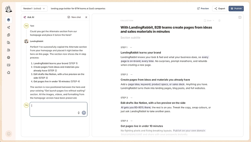Click the Ask AI sparkle panel icon

point(25,17)
